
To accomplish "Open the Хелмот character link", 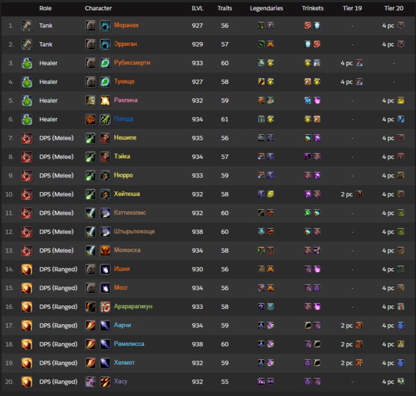I will click(x=124, y=362).
